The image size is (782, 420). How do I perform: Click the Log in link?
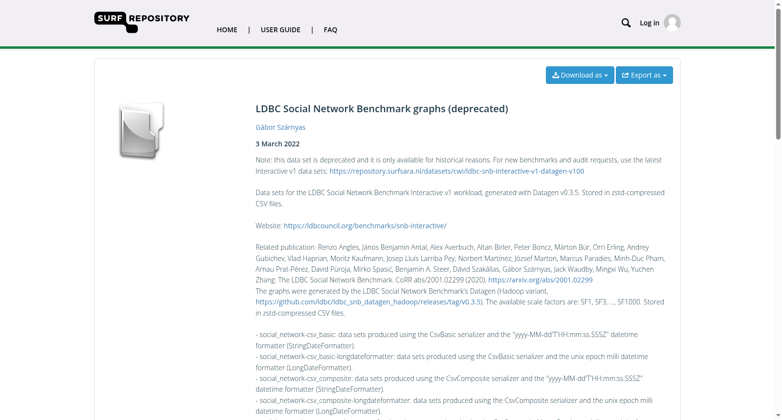click(x=650, y=23)
